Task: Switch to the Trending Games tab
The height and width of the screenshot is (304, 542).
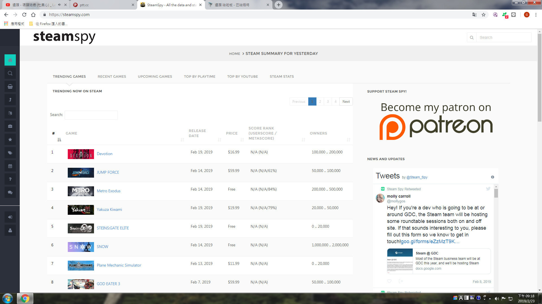Action: (x=69, y=77)
